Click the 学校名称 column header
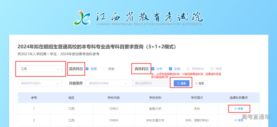The width and height of the screenshot is (277, 127). point(155,98)
